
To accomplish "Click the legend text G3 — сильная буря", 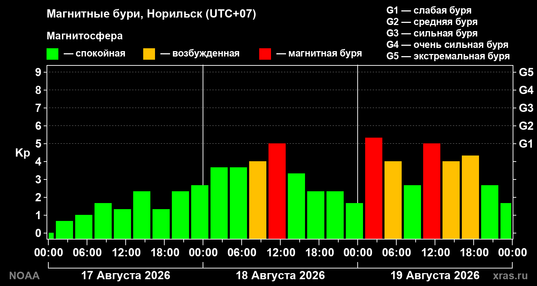I will coord(432,33).
